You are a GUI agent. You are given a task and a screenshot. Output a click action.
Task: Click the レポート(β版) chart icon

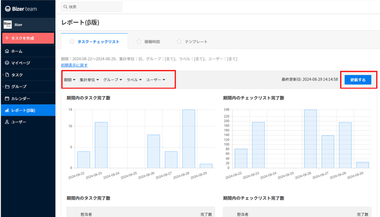[x=7, y=110]
